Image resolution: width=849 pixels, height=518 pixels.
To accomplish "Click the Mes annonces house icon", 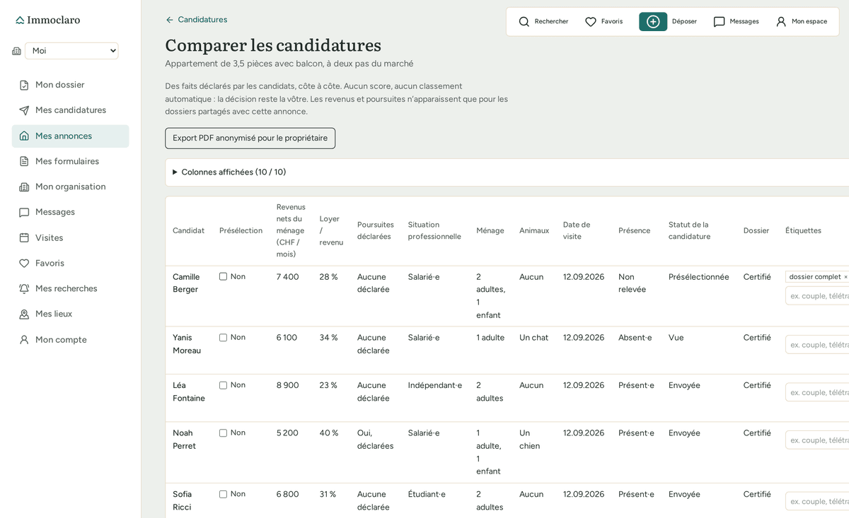I will (24, 136).
